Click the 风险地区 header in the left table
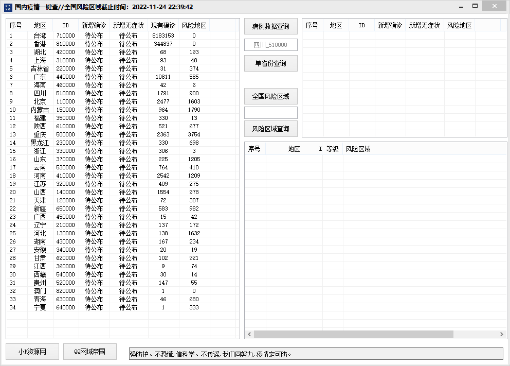This screenshot has width=510, height=366. [194, 26]
